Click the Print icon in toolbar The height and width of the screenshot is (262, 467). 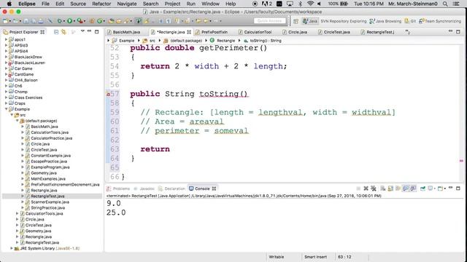[41, 21]
